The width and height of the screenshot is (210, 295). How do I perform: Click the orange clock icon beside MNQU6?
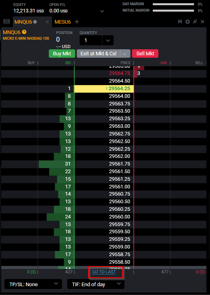click(x=24, y=32)
